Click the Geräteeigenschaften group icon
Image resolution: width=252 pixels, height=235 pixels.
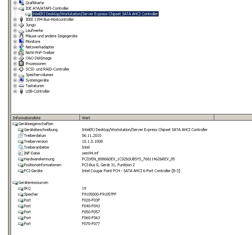click(x=15, y=124)
